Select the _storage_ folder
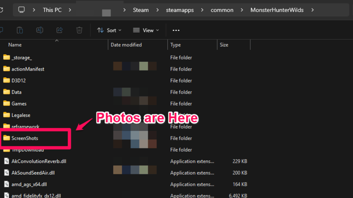 [23, 57]
